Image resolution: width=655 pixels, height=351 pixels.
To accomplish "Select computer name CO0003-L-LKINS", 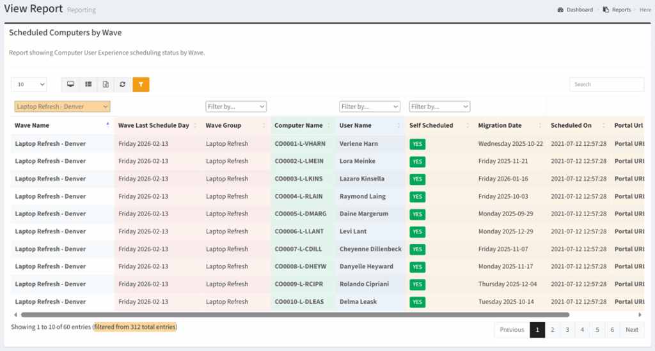I will [x=299, y=178].
